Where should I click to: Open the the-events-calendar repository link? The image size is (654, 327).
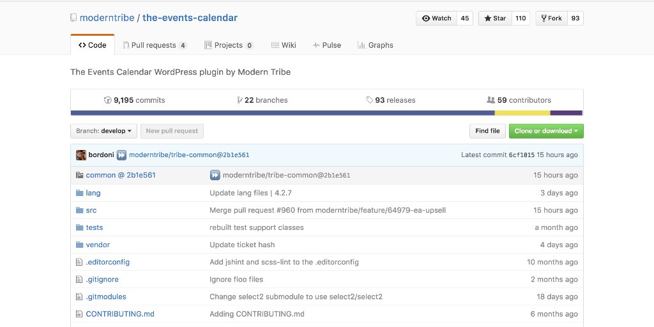click(x=190, y=18)
